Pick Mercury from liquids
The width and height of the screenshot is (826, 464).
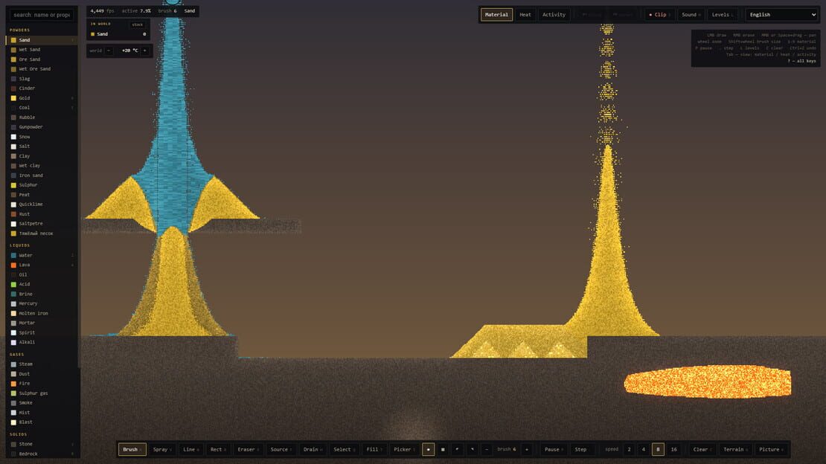pos(42,303)
